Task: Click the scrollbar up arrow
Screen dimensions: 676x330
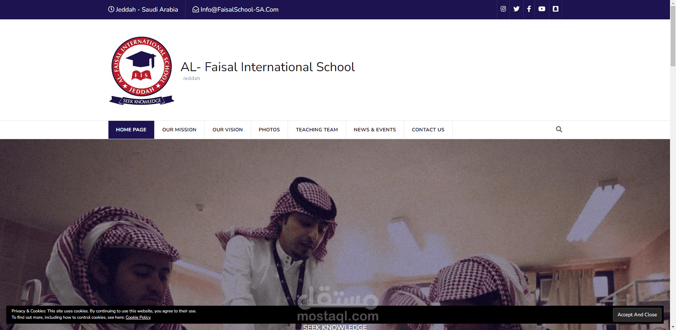Action: point(673,3)
